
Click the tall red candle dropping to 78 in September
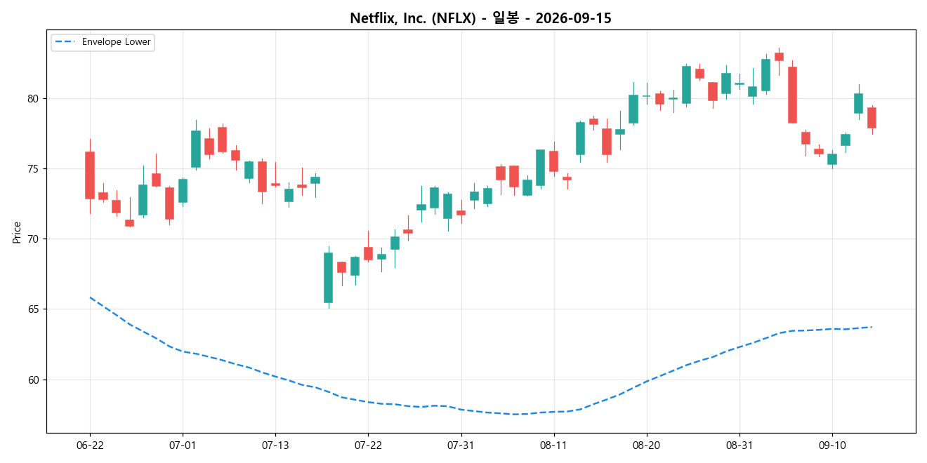pyautogui.click(x=792, y=95)
